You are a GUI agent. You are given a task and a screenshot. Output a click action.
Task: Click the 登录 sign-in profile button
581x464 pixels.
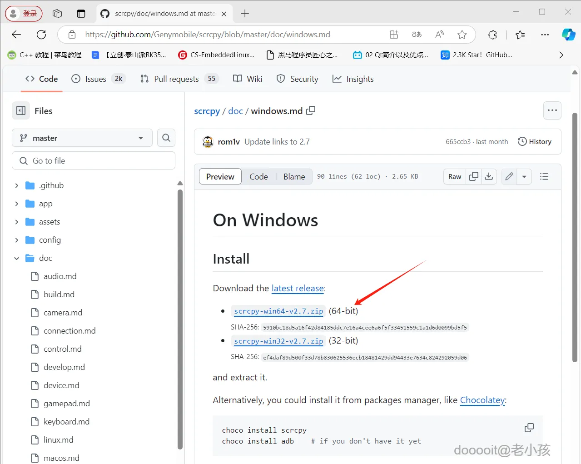24,14
